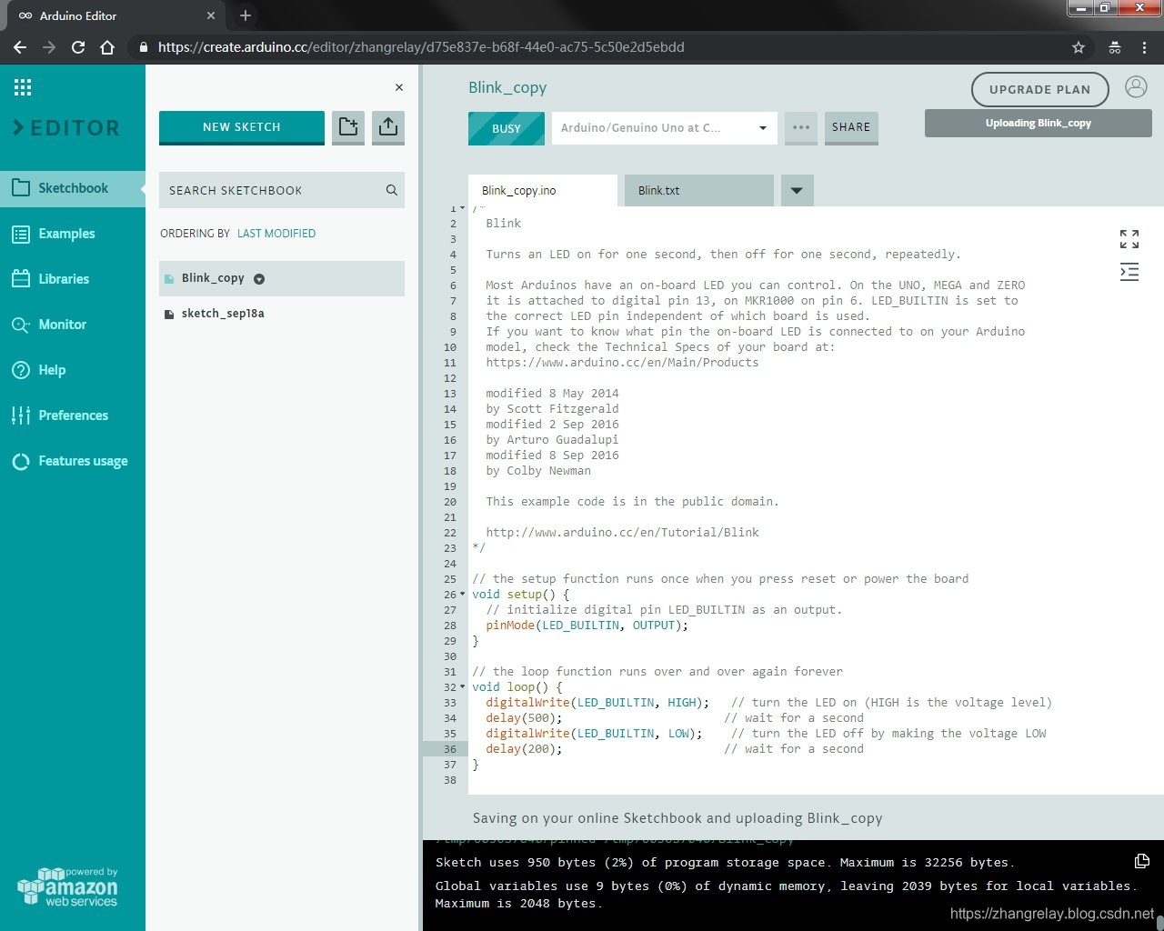The height and width of the screenshot is (931, 1164).
Task: Click the search magnifier icon in sketchbook
Action: point(392,190)
